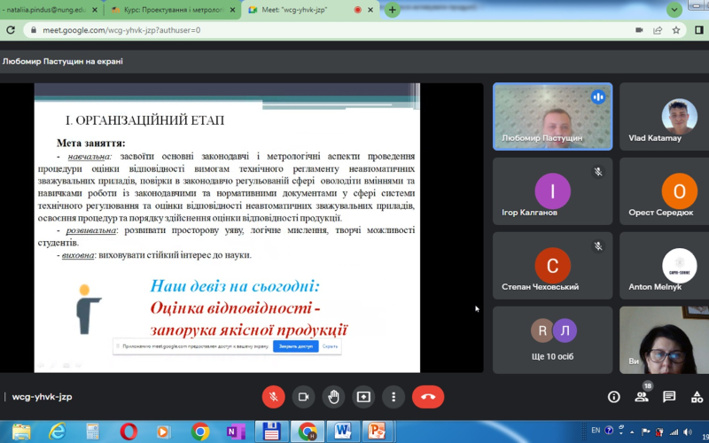Unmute the microphone in Meet controls
The image size is (709, 443).
pyautogui.click(x=273, y=397)
